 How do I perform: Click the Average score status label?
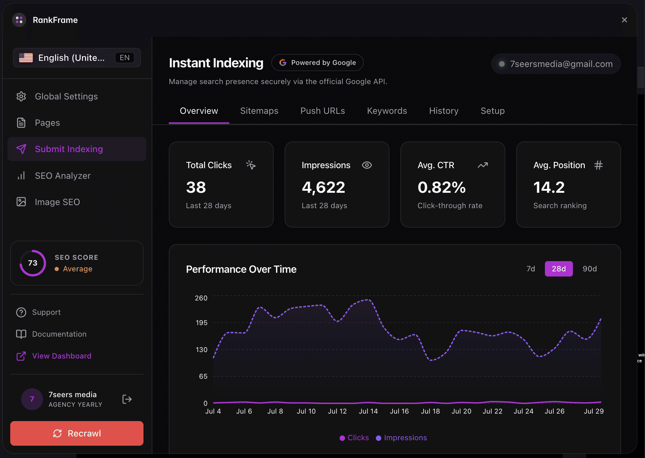[78, 269]
